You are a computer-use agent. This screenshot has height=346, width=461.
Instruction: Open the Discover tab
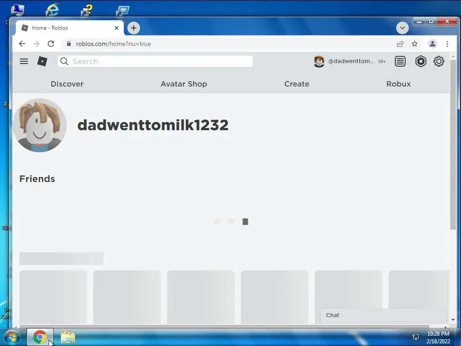(67, 84)
